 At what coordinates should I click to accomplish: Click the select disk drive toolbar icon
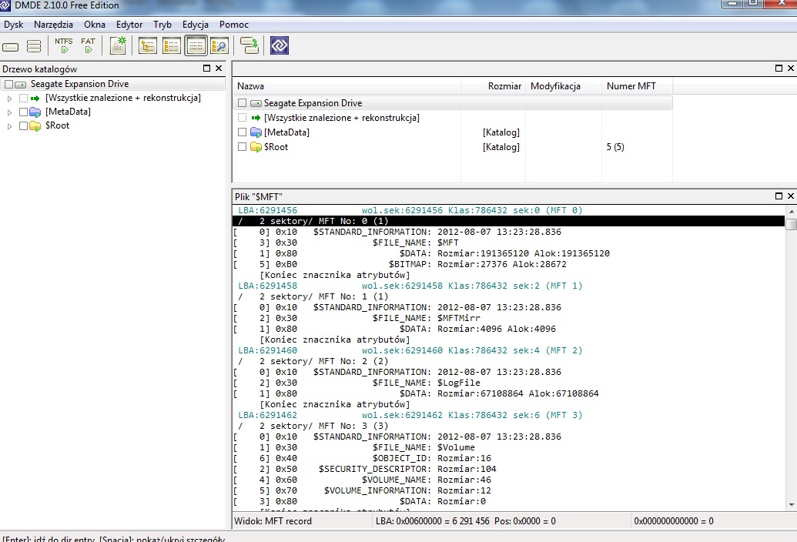(x=11, y=47)
